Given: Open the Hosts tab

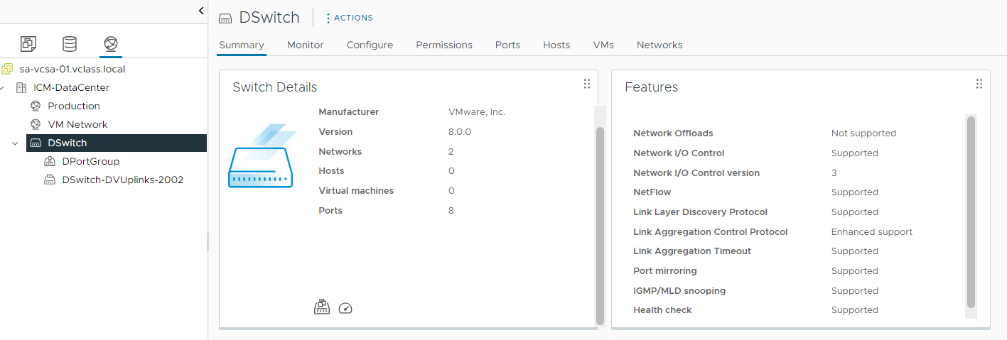Looking at the screenshot, I should pyautogui.click(x=556, y=45).
